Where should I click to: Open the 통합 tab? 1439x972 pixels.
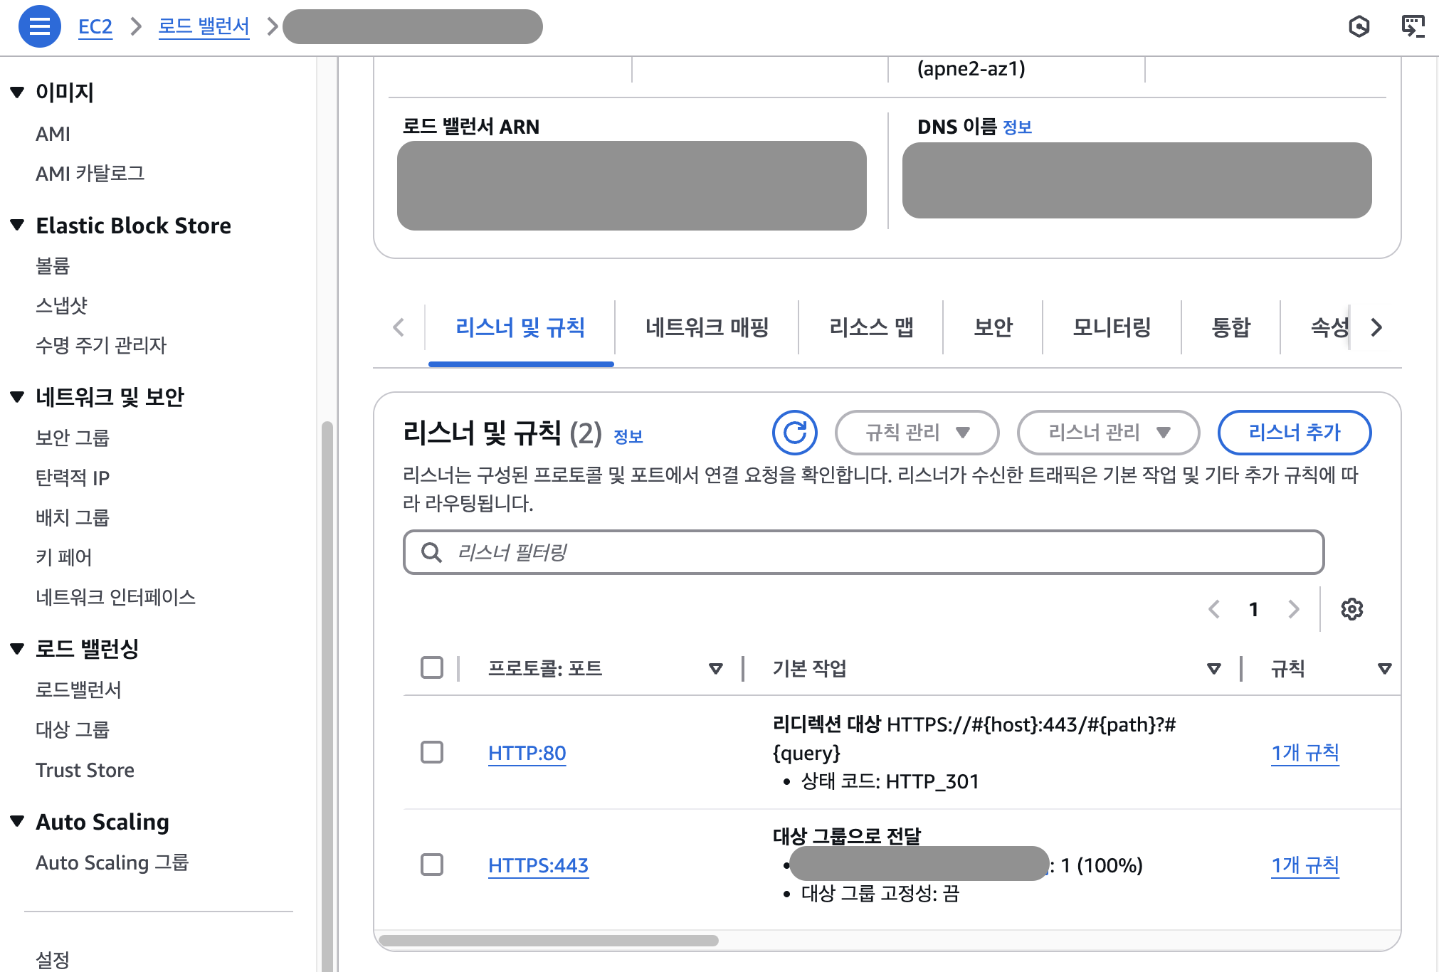coord(1230,327)
